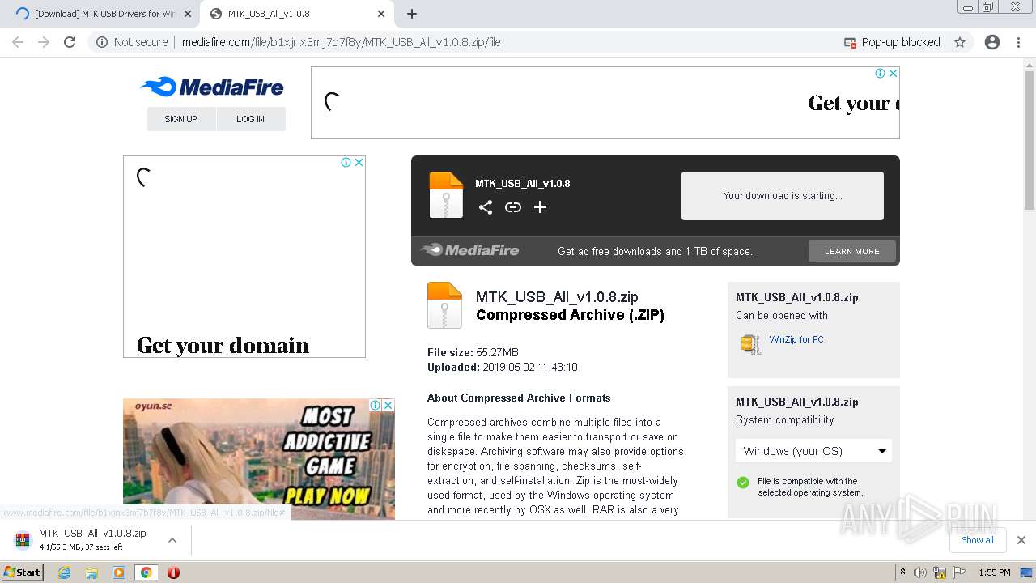Click 'About Compressed Archive Formats' heading

pyautogui.click(x=519, y=398)
